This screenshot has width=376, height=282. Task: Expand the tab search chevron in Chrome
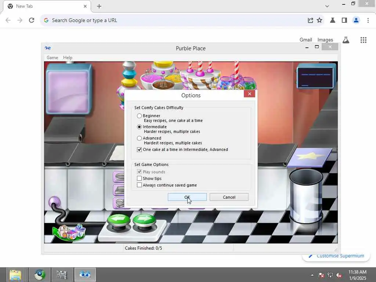click(x=327, y=6)
